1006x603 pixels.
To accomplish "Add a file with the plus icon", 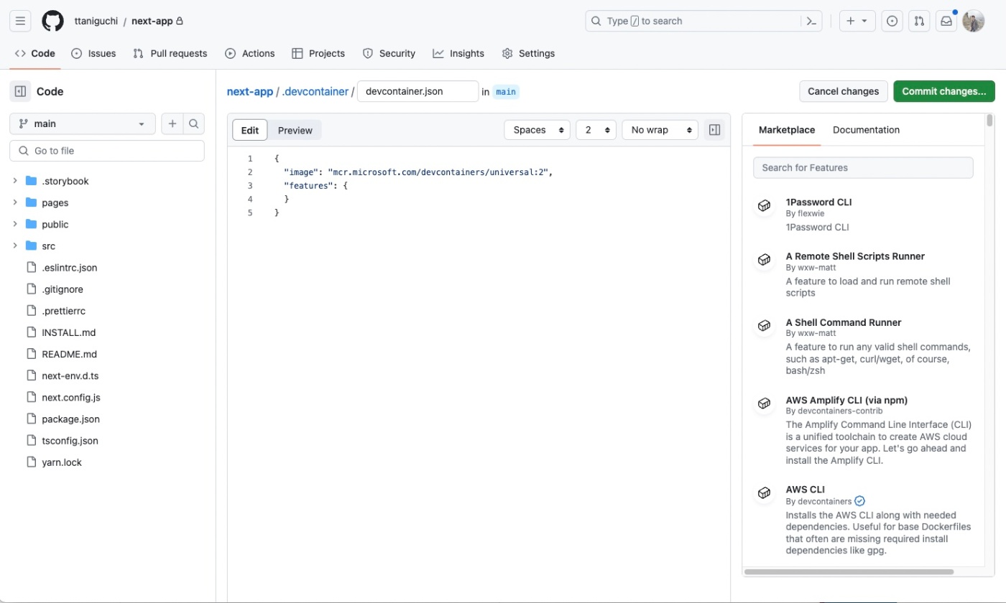I will point(172,123).
